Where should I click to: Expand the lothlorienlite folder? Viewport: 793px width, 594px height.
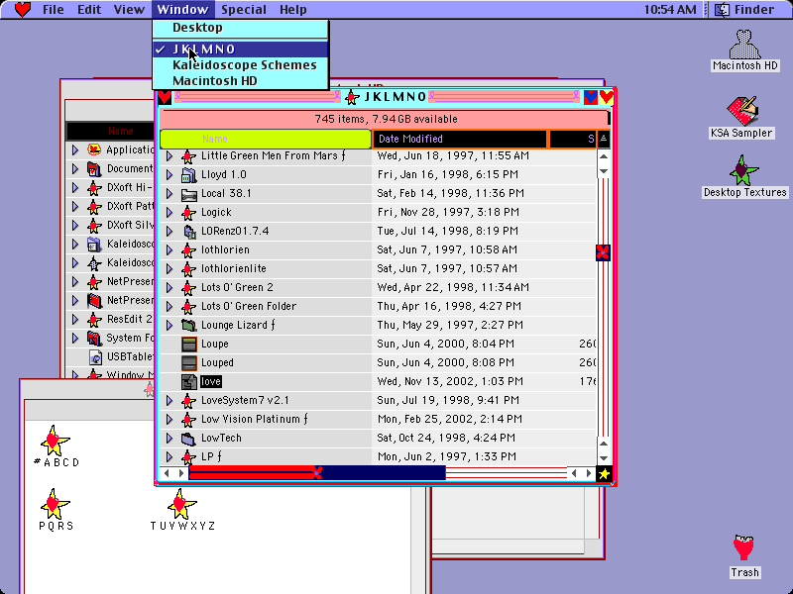[x=170, y=268]
